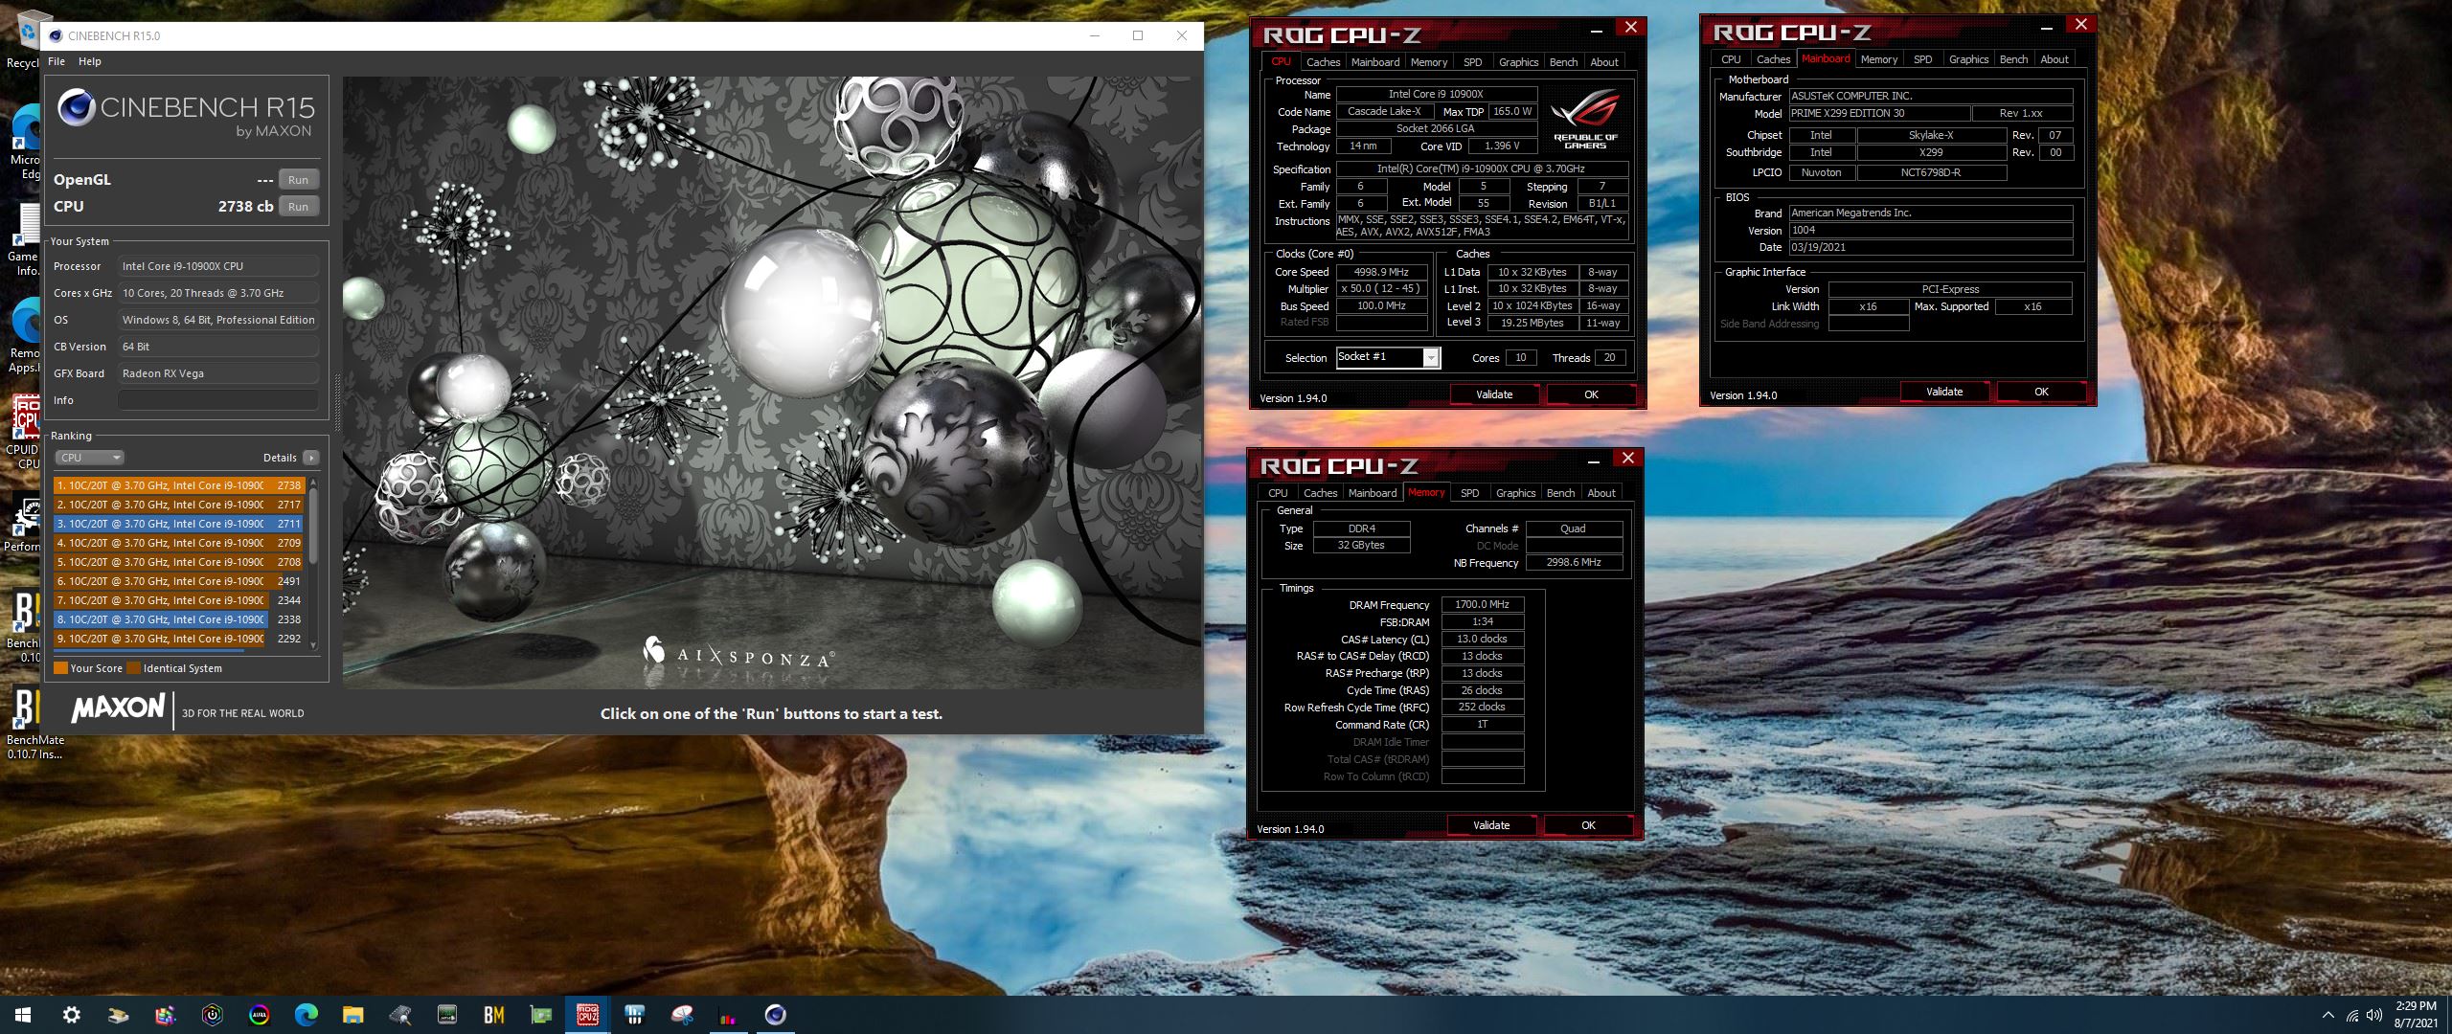
Task: Click Validate in the Mainboard CPU-Z window
Action: tap(1944, 392)
